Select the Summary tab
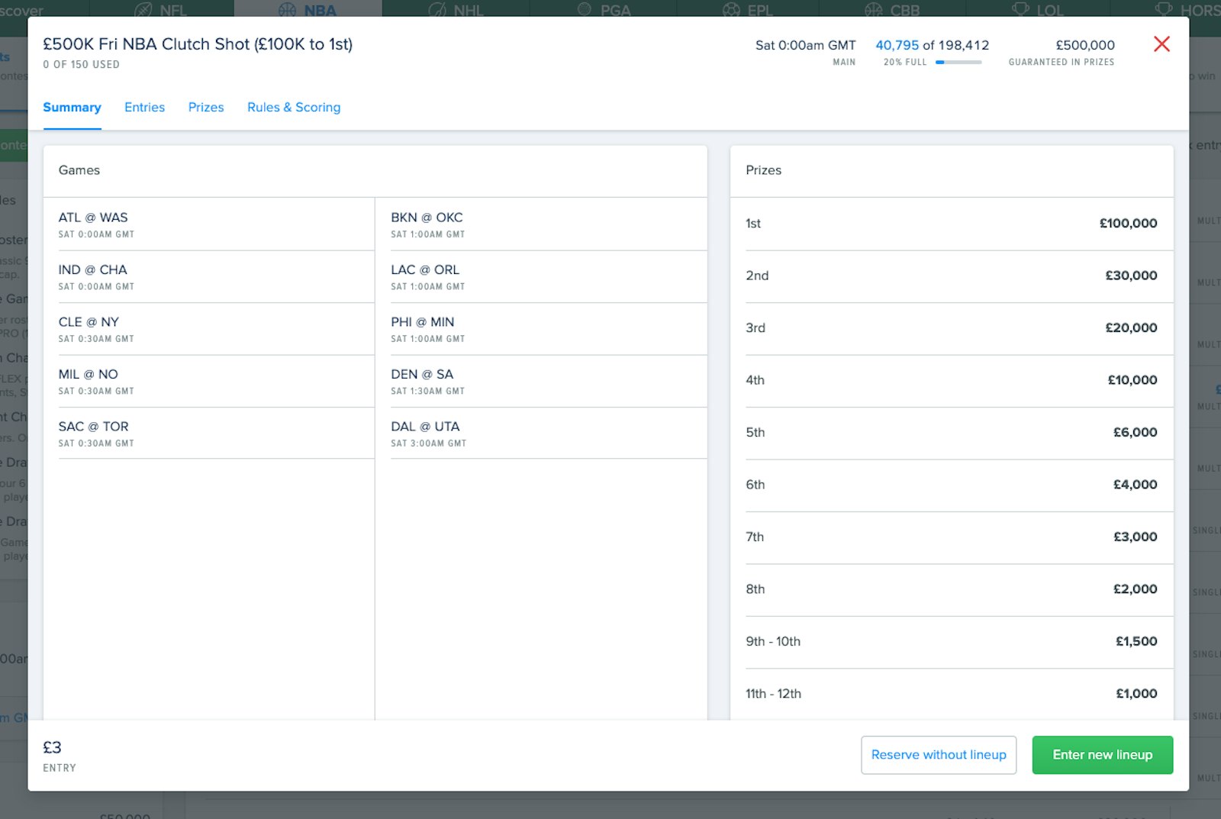 (72, 108)
